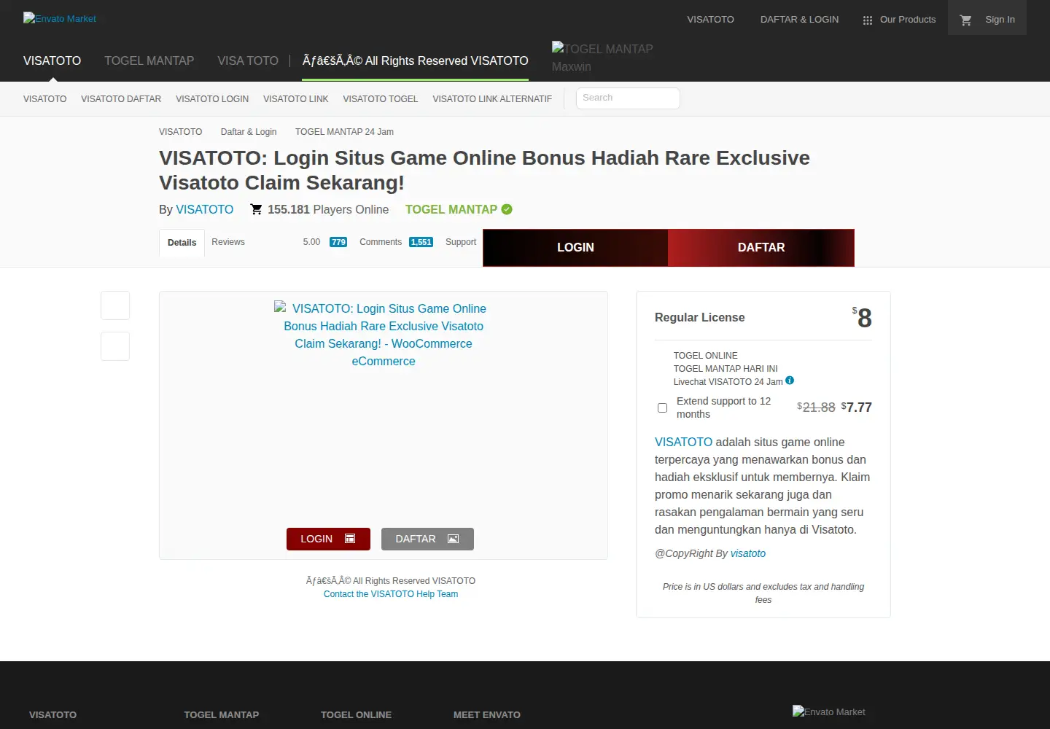Click the 1,551 comments count badge
The width and height of the screenshot is (1050, 729).
pos(421,243)
